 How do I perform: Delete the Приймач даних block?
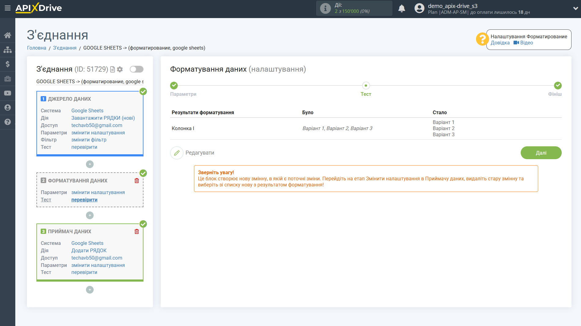137,231
